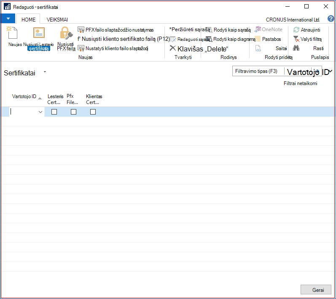Click the Rasti binoculars icon

click(296, 48)
